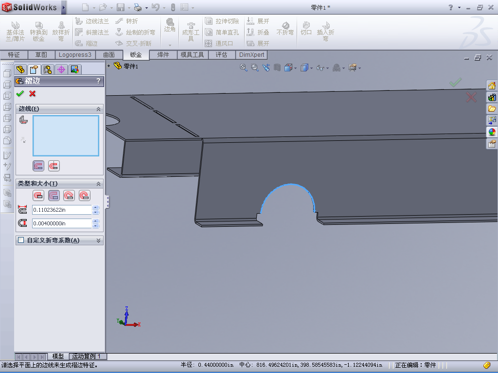This screenshot has width=498, height=373.
Task: Select Convert to Sheet Metal (转换到钣金)
Action: (38, 31)
